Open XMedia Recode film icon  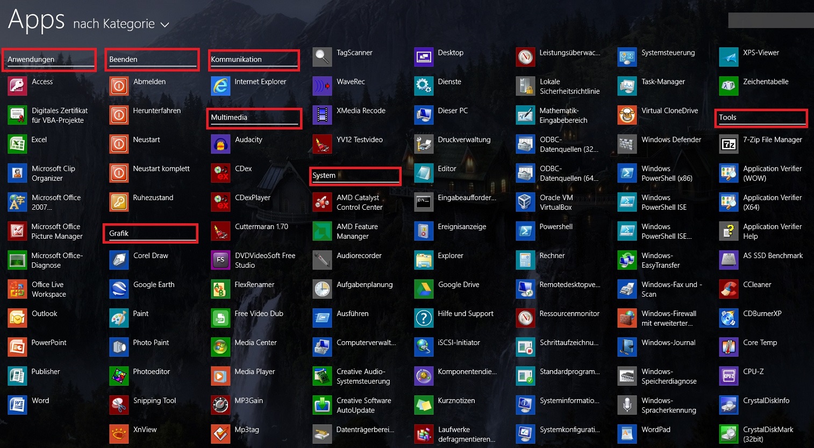(322, 115)
